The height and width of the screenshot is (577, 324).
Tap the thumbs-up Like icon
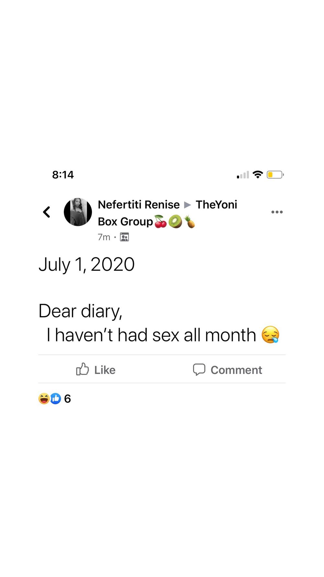82,369
